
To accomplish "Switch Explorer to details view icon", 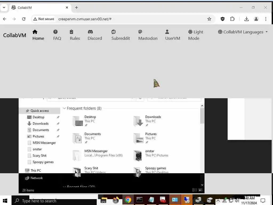I will (x=195, y=190).
